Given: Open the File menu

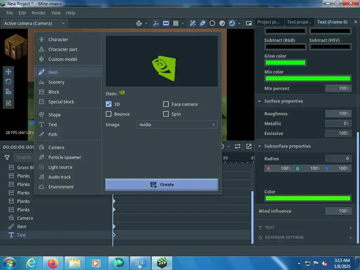Looking at the screenshot, I should [x=9, y=13].
